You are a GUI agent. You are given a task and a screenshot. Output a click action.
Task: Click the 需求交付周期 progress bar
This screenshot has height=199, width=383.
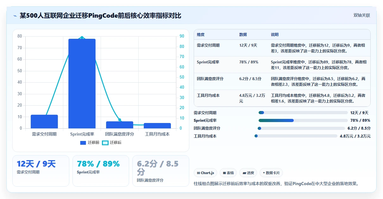[303, 113]
